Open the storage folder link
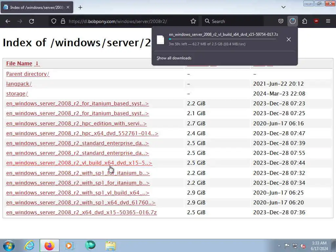Image resolution: width=336 pixels, height=252 pixels. (17, 94)
